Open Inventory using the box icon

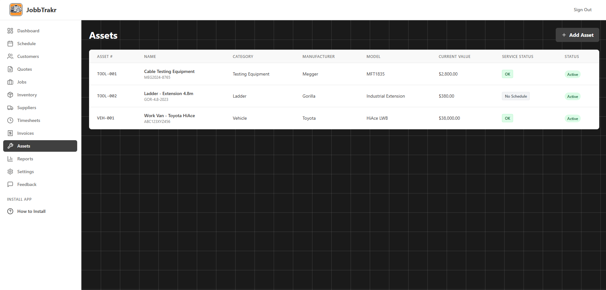point(10,95)
